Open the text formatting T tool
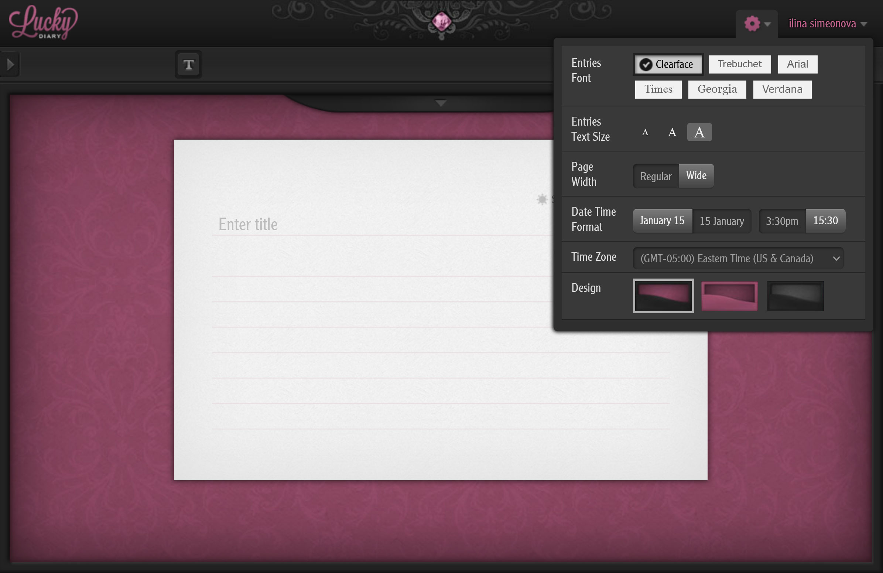Viewport: 883px width, 573px height. click(x=188, y=65)
